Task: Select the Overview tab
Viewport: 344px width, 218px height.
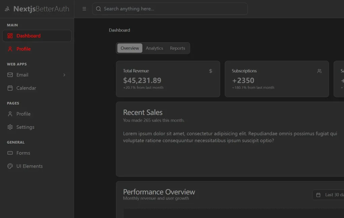Action: pyautogui.click(x=130, y=48)
